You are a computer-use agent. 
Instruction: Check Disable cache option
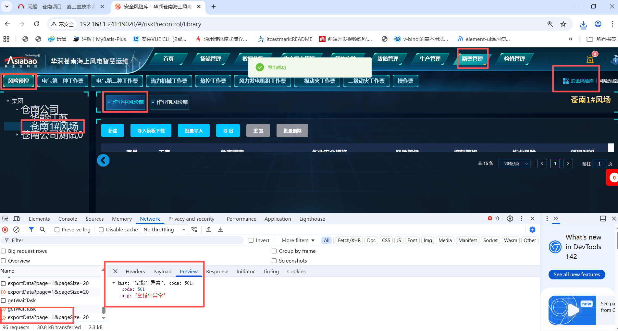pyautogui.click(x=101, y=230)
